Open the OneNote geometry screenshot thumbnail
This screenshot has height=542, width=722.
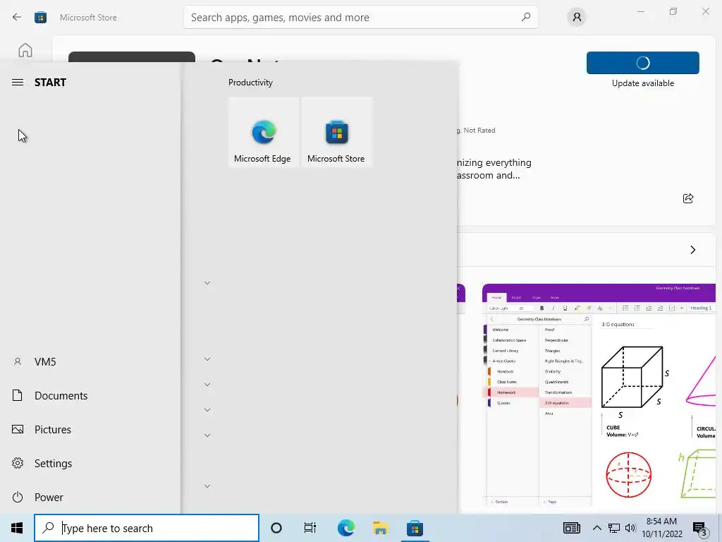(599, 397)
